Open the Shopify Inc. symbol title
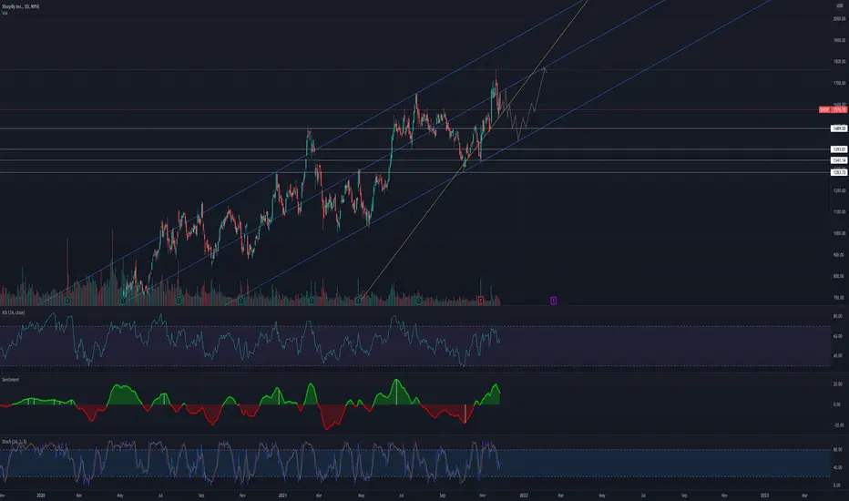The width and height of the screenshot is (849, 501). [x=20, y=6]
